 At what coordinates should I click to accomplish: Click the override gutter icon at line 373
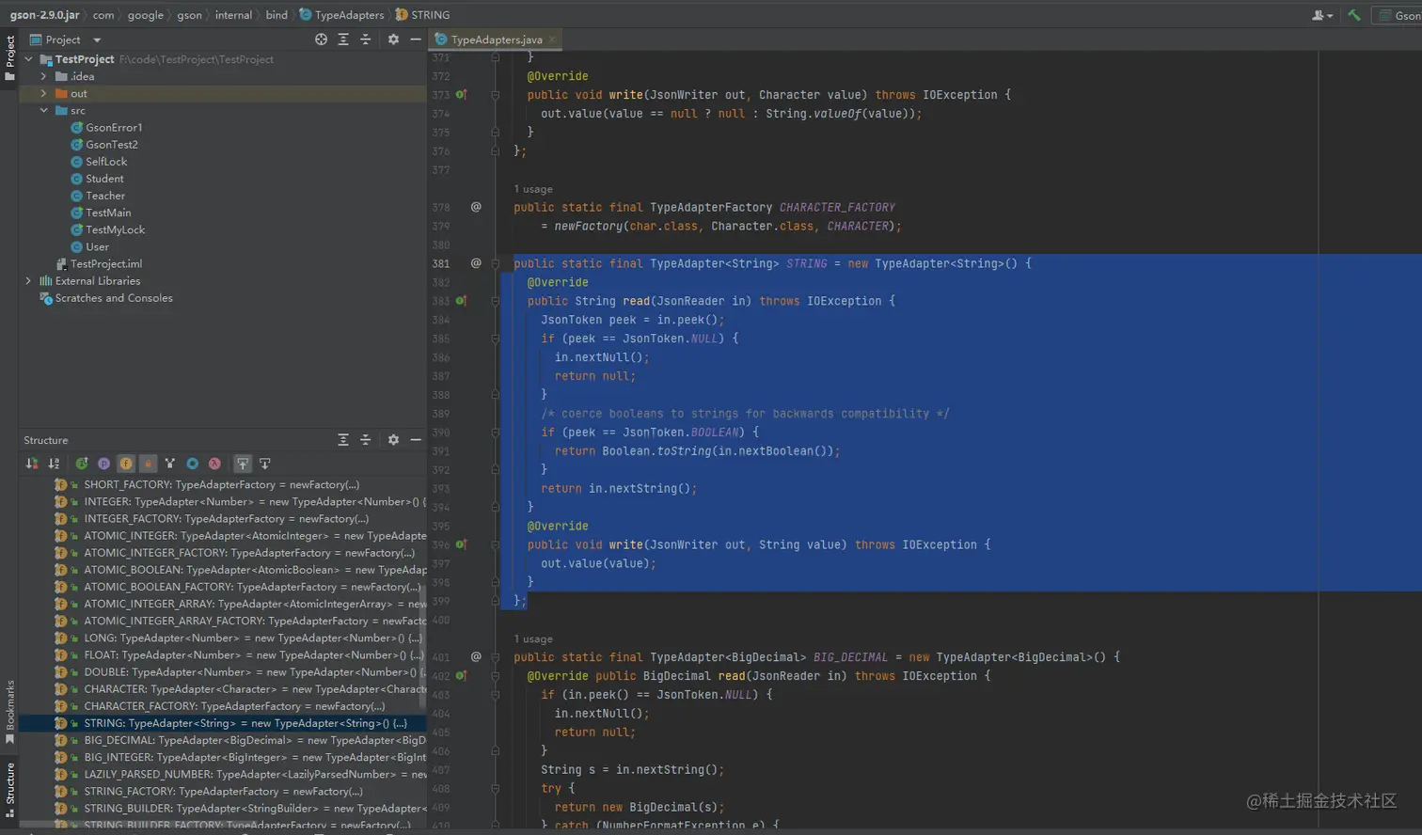tap(462, 95)
